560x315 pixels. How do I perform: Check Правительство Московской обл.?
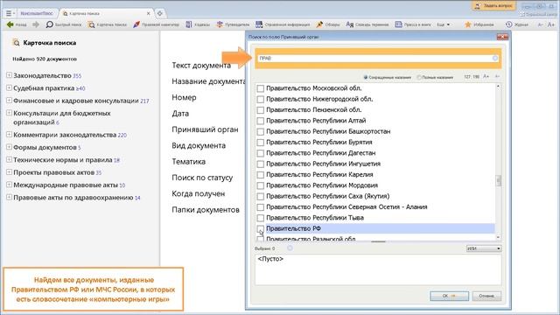point(261,88)
